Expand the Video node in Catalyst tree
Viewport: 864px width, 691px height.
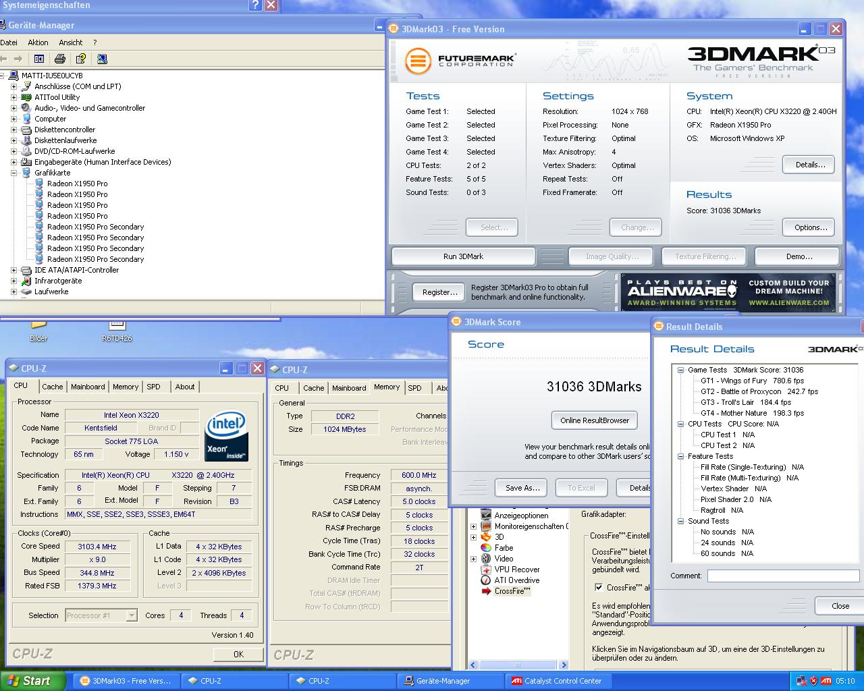(473, 559)
